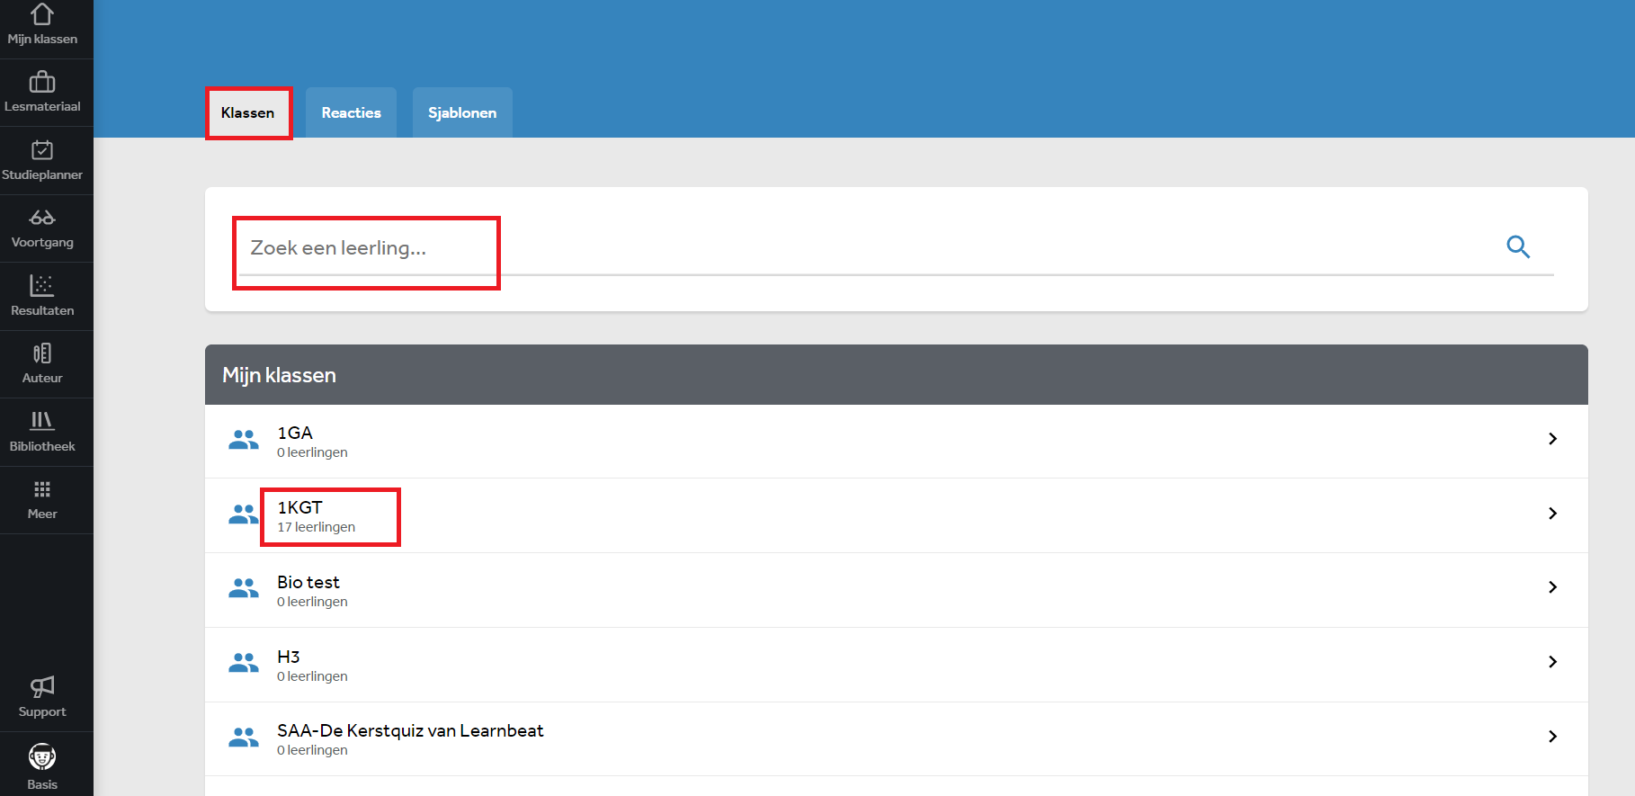The height and width of the screenshot is (796, 1635).
Task: Expand SAA-De Kerstquiz van Learnbeat chevron
Action: click(x=1552, y=737)
